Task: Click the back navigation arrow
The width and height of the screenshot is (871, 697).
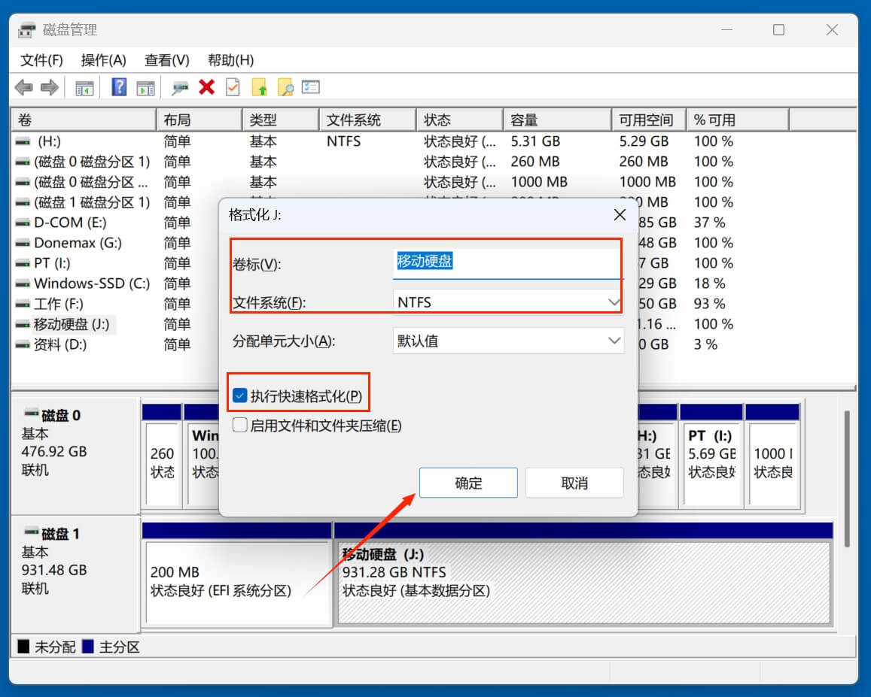Action: pyautogui.click(x=23, y=87)
